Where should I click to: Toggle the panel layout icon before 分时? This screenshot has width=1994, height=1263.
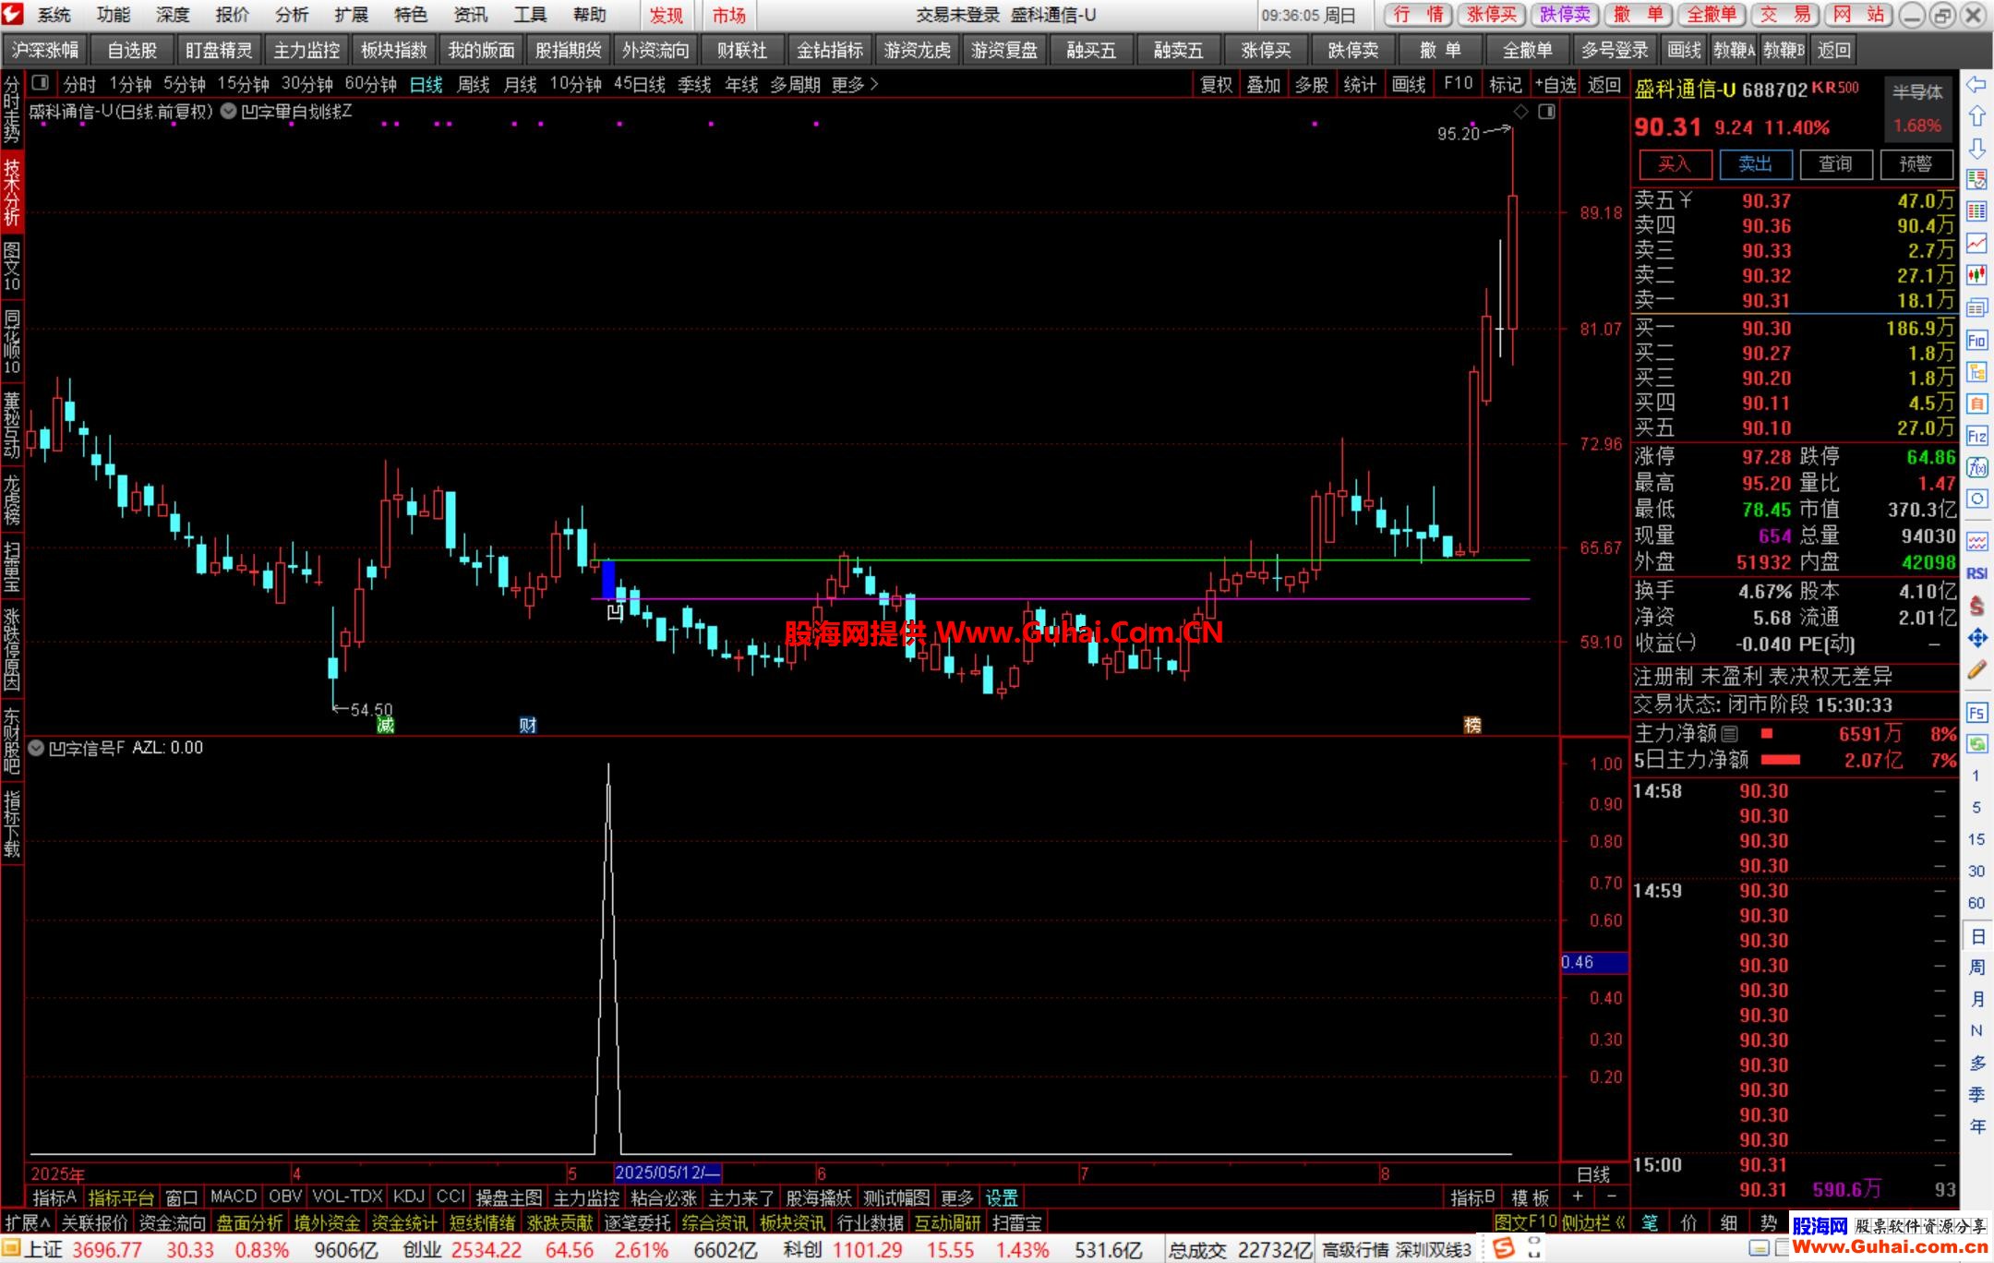pos(40,83)
